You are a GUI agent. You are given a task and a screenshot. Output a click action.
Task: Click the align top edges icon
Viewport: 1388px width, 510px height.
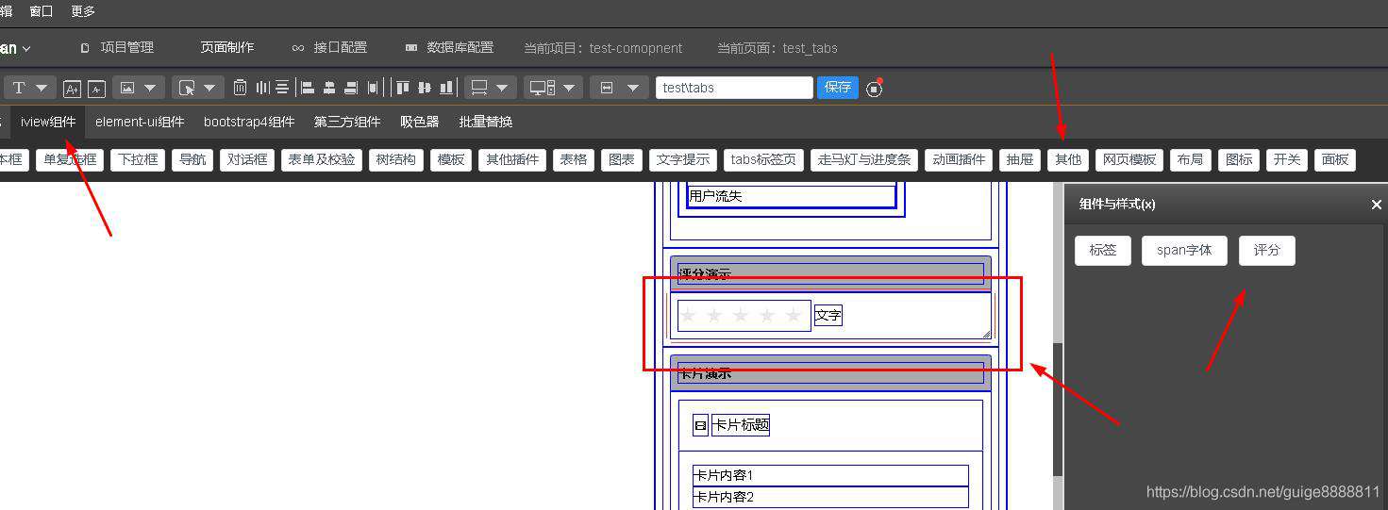(x=403, y=88)
